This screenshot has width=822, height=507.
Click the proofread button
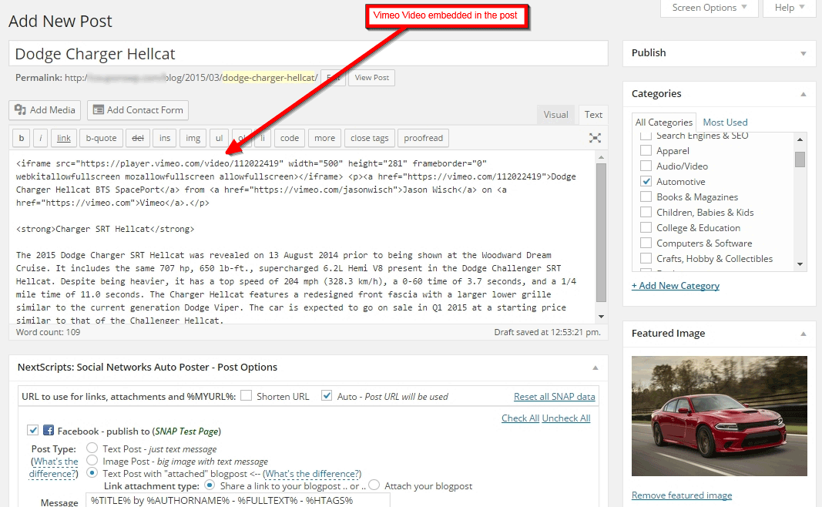coord(423,138)
